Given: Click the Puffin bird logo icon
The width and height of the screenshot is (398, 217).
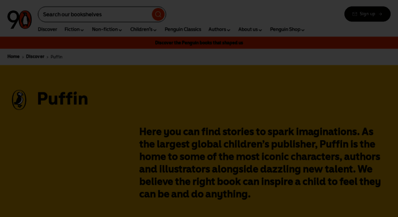Looking at the screenshot, I should [x=19, y=100].
